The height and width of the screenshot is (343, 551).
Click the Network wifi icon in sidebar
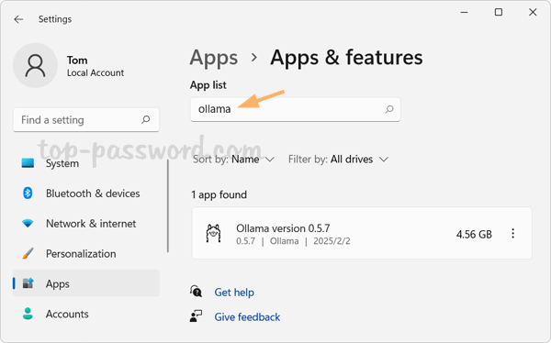pyautogui.click(x=28, y=223)
